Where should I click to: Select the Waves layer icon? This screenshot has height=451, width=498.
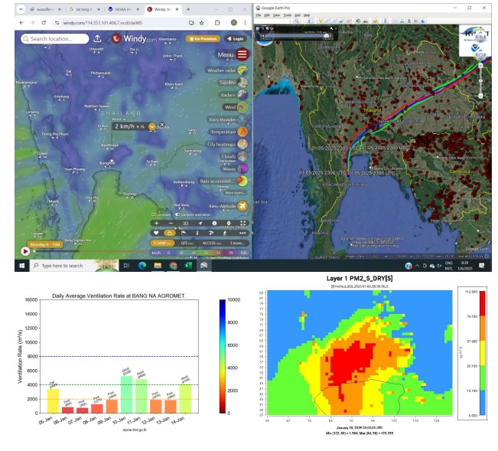pyautogui.click(x=242, y=168)
